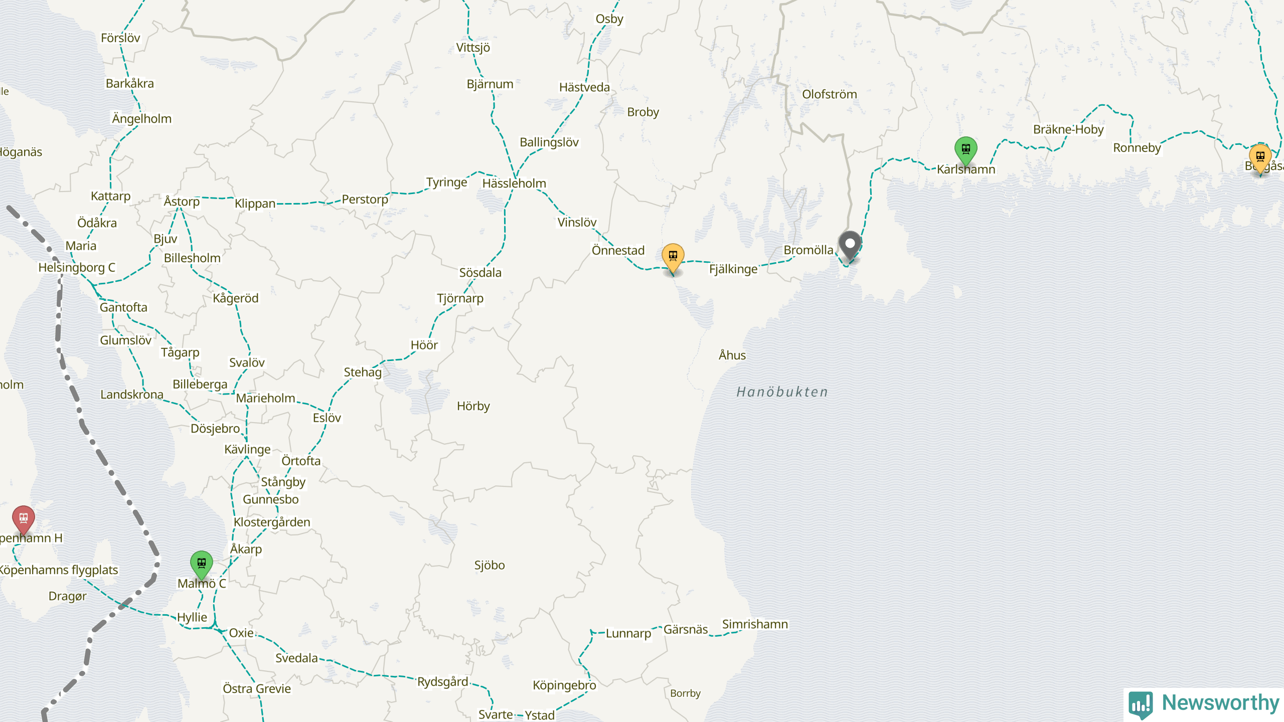Click the green train marker at Karlshamn
Image resolution: width=1284 pixels, height=722 pixels.
[966, 149]
